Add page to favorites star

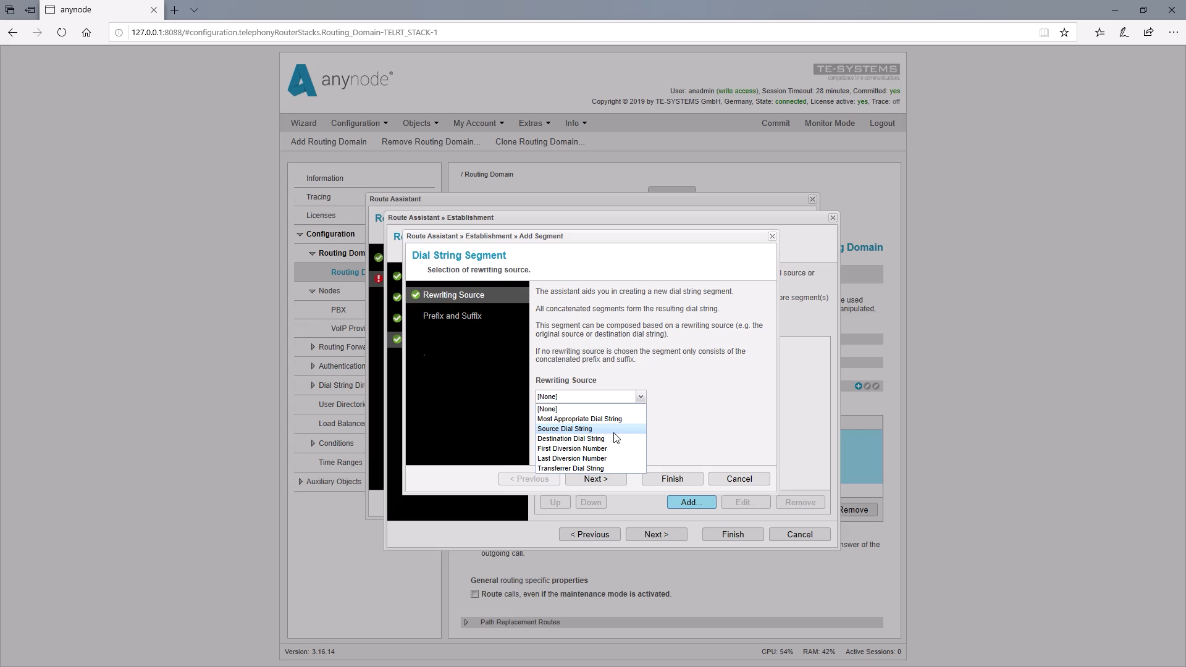tap(1064, 33)
